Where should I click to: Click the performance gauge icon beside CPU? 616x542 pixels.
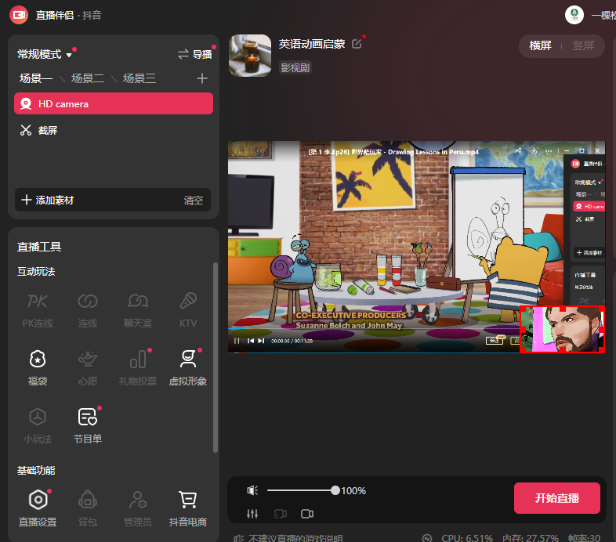click(427, 537)
